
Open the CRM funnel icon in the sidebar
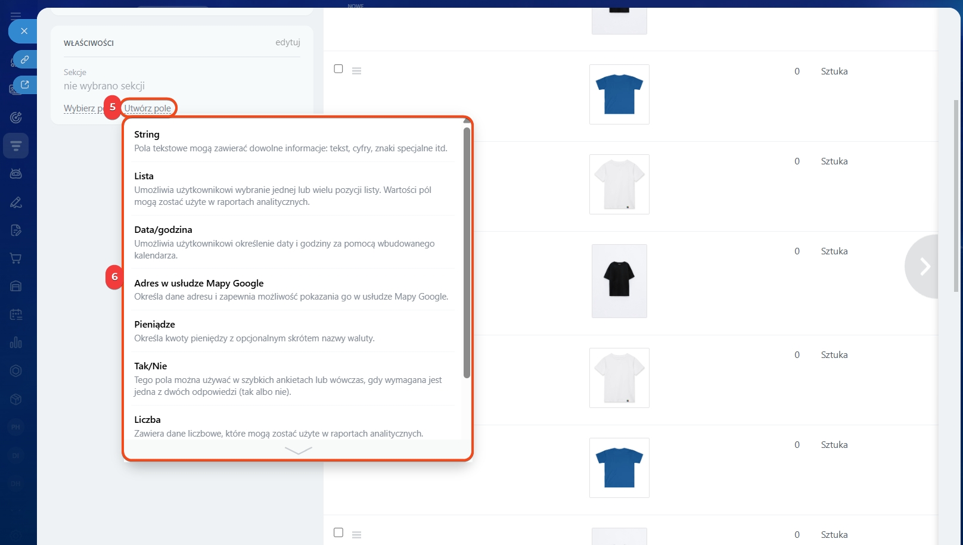pyautogui.click(x=16, y=146)
